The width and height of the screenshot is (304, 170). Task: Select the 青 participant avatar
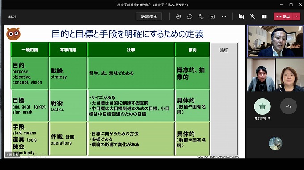pyautogui.click(x=262, y=106)
